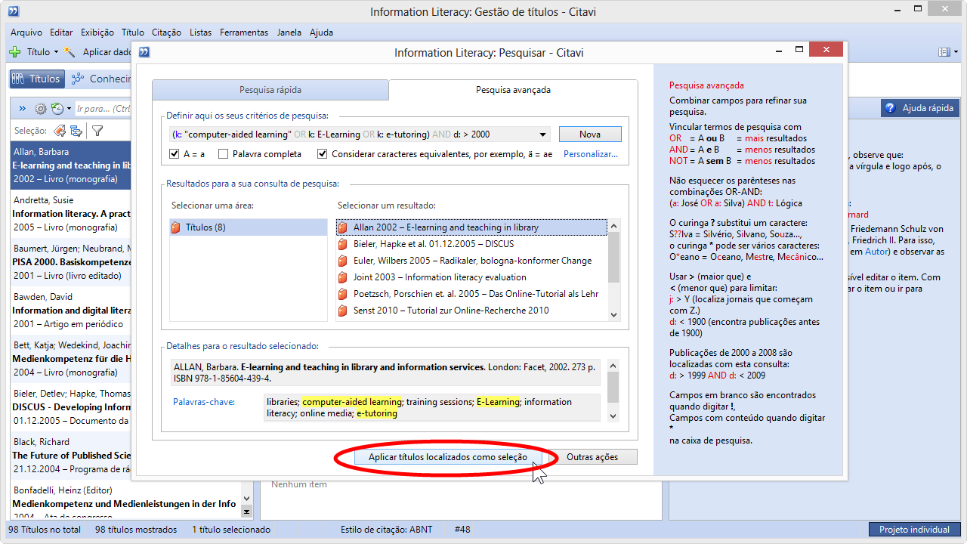Click the category selection icon beside Seleção
Image resolution: width=967 pixels, height=544 pixels.
coord(76,131)
